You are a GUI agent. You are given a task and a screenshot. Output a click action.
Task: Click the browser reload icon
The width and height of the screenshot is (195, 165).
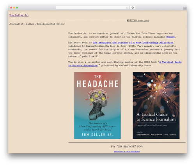[127, 8]
